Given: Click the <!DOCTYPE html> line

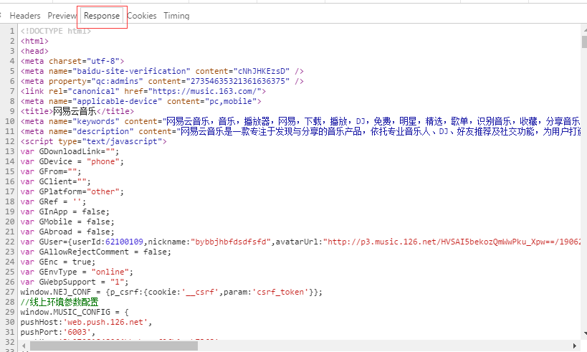Looking at the screenshot, I should [x=56, y=31].
